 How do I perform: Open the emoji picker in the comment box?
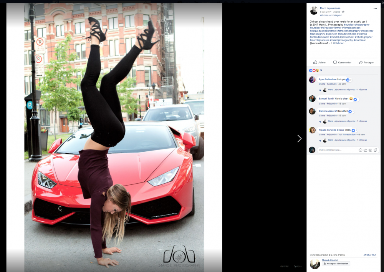[360, 150]
